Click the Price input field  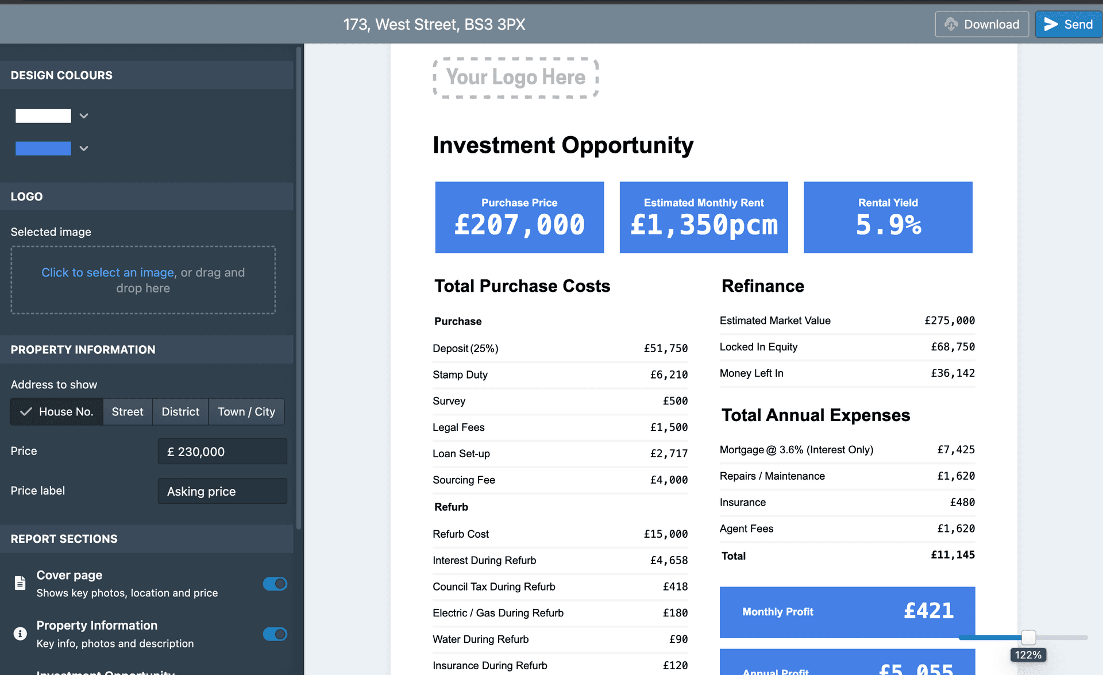pyautogui.click(x=222, y=452)
